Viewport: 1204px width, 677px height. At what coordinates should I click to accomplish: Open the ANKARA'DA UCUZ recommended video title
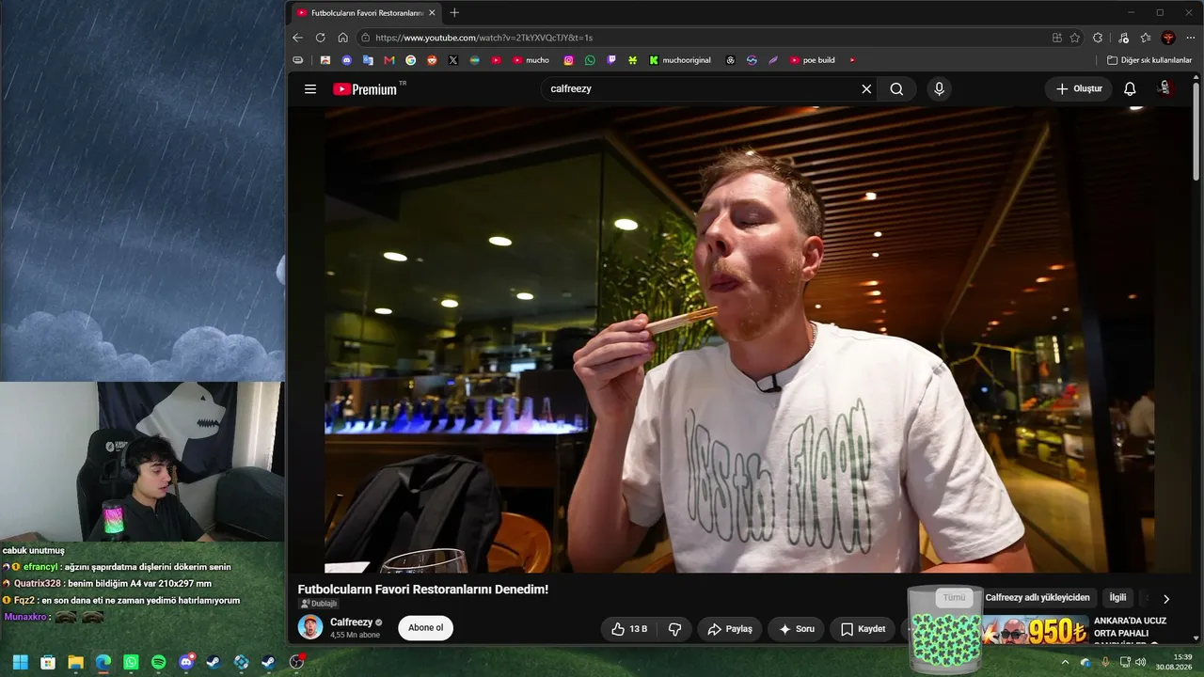pyautogui.click(x=1130, y=627)
